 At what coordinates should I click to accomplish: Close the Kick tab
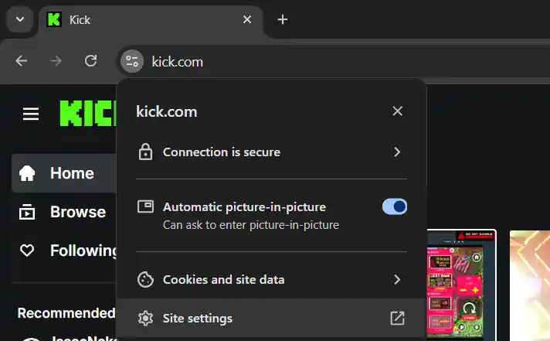[x=247, y=19]
